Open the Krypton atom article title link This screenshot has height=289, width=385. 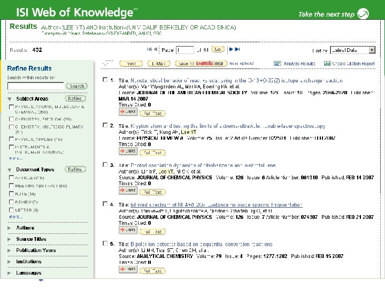pos(228,126)
